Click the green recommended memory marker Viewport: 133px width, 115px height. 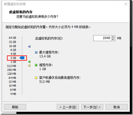[x=29, y=62]
